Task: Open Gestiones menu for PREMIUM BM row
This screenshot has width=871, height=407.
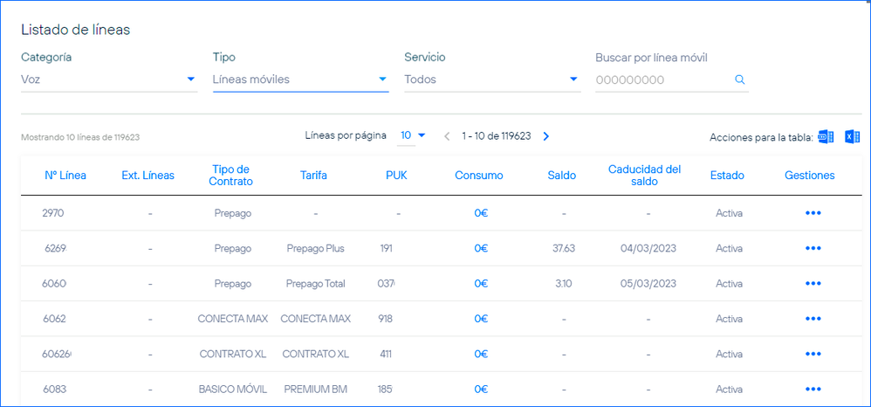Action: click(813, 390)
